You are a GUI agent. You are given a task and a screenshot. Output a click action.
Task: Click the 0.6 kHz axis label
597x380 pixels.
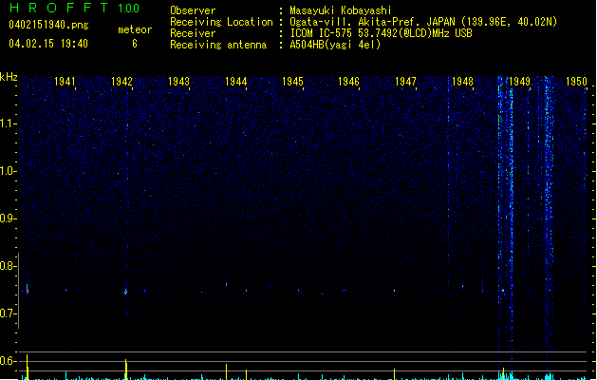8,361
